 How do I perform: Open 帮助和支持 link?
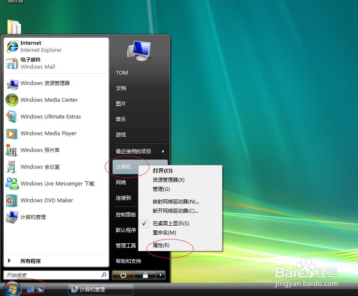[128, 261]
